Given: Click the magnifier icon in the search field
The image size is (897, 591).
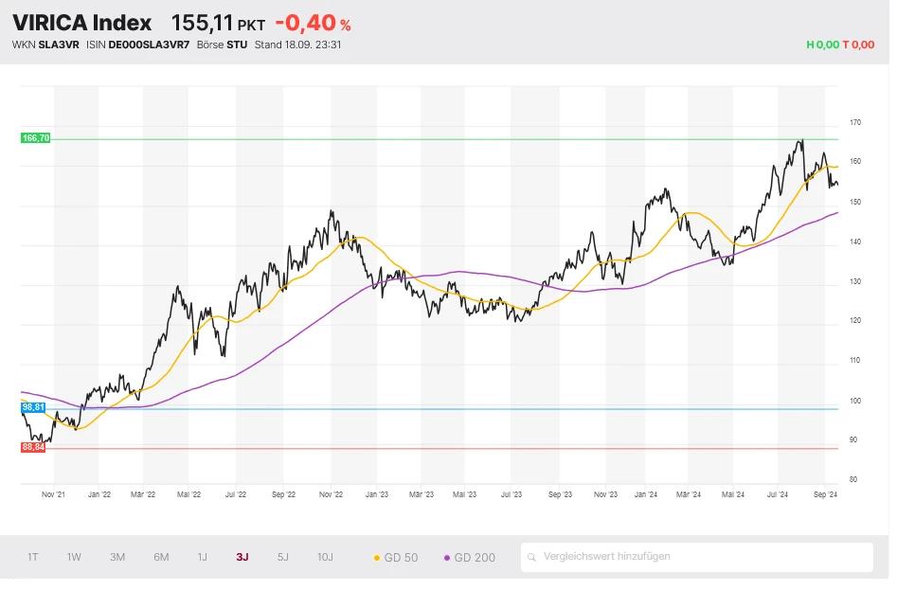Looking at the screenshot, I should pos(533,557).
